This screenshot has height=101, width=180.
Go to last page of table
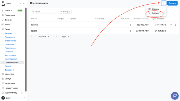(x=57, y=37)
